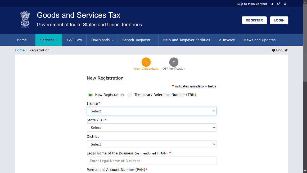Click the Registration breadcrumb text
Viewport: 307px width, 173px height.
39,50
